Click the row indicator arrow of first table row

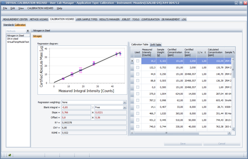tap(132, 61)
